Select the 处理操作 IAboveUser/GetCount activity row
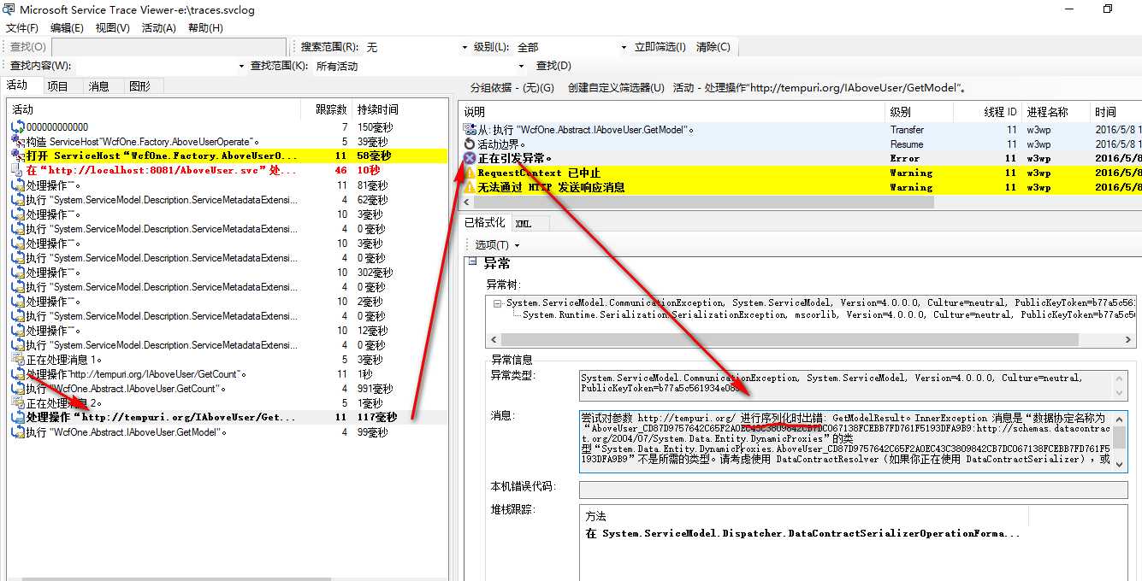 point(228,374)
